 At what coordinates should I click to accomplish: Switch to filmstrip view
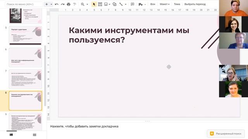click(11, 135)
